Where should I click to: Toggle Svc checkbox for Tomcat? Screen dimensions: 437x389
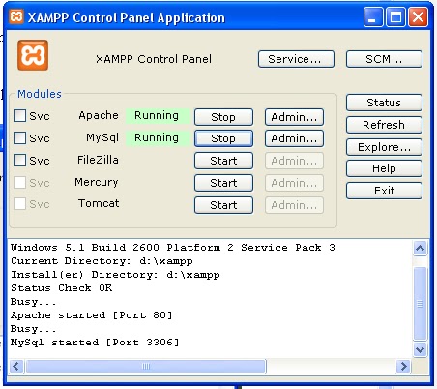[20, 204]
